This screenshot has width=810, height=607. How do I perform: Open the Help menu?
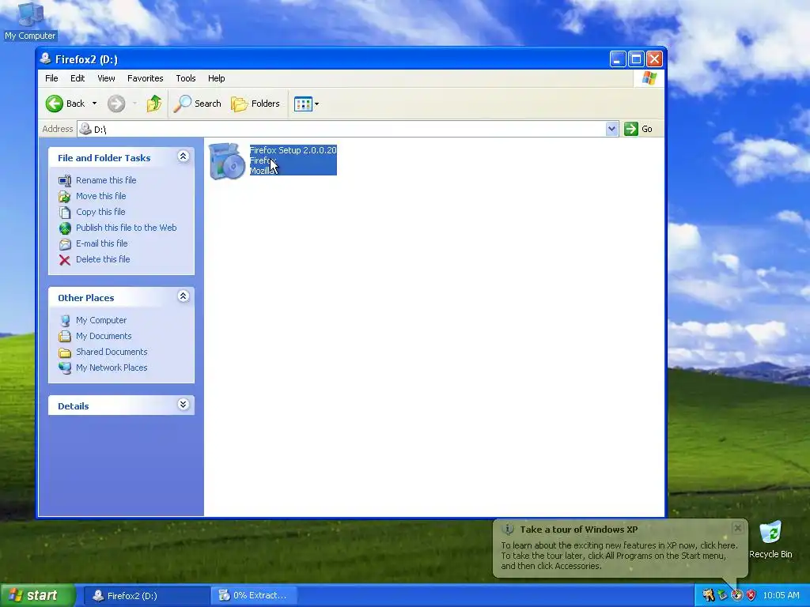[217, 78]
